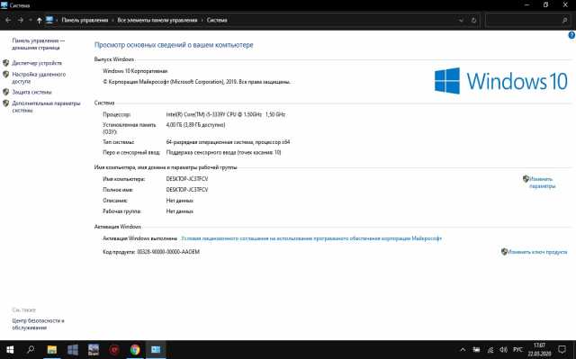Open Google Chrome from the taskbar

click(x=135, y=350)
